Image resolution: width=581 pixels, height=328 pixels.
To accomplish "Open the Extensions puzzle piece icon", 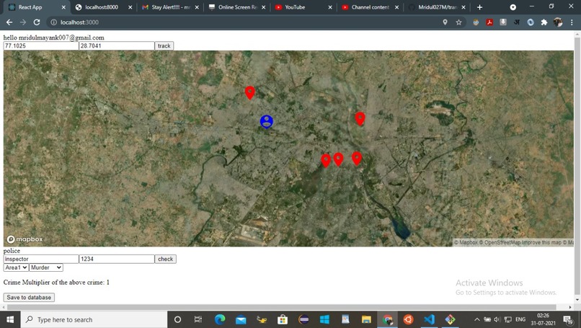I will pos(544,22).
